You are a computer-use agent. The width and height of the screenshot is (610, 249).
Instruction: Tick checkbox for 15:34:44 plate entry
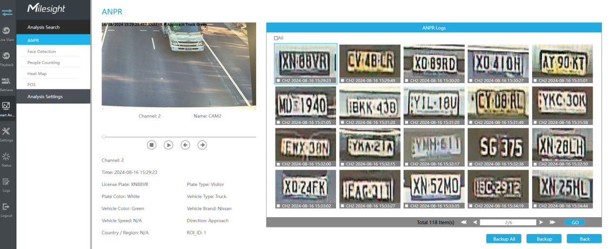pyautogui.click(x=535, y=206)
